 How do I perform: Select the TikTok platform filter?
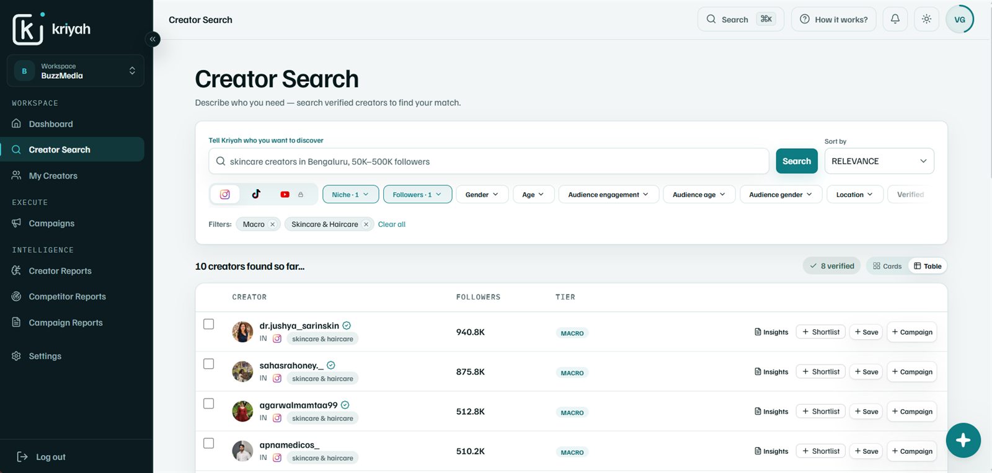pos(256,194)
